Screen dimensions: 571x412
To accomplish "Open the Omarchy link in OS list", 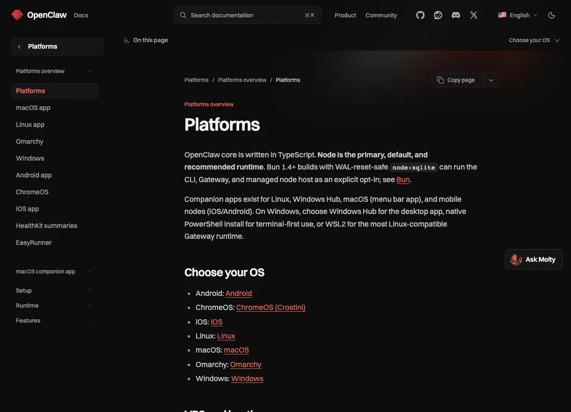I will [246, 365].
